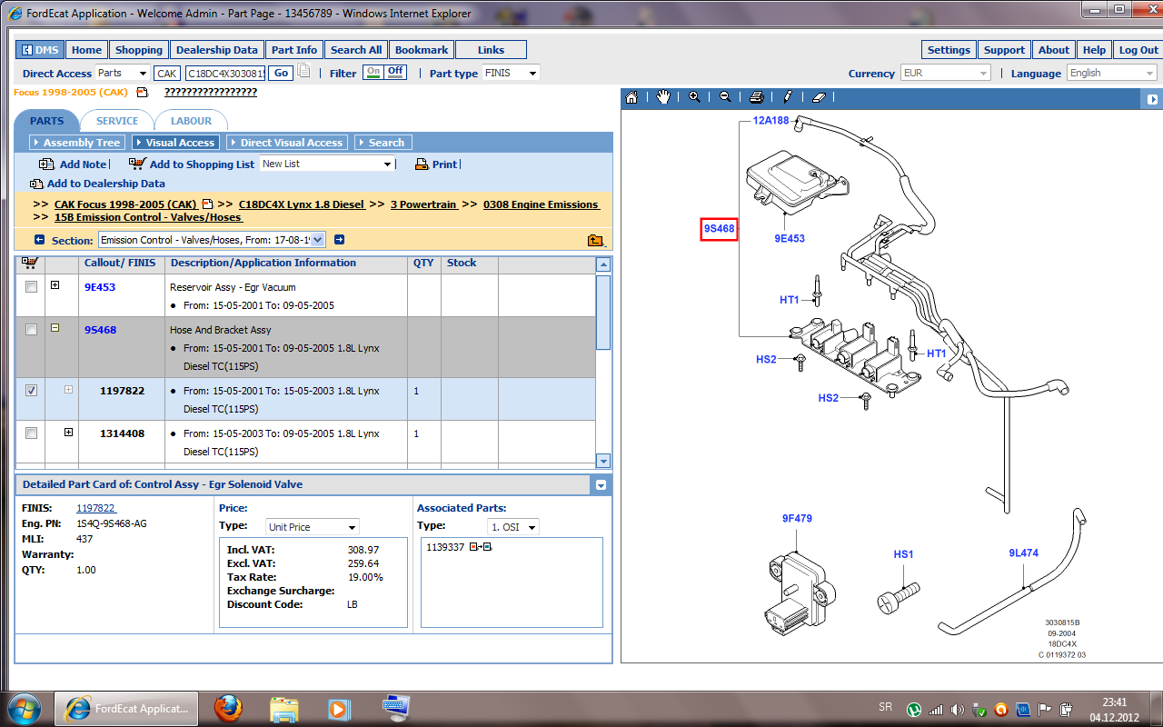Go to previous section arrow
The image size is (1163, 727).
[39, 240]
